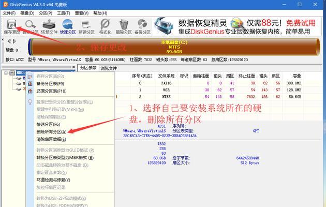Close the disk map panel with the x
This screenshot has height=207, width=326.
click(x=3, y=39)
